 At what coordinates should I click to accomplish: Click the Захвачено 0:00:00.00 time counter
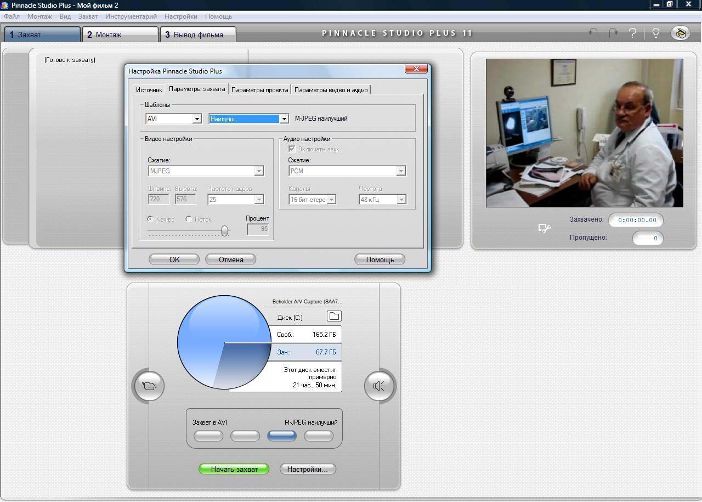pos(636,220)
